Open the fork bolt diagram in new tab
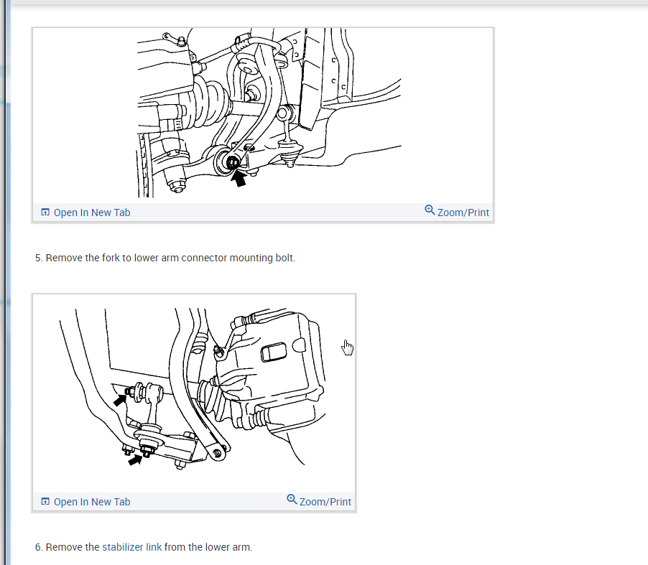The height and width of the screenshot is (565, 648). pyautogui.click(x=85, y=213)
